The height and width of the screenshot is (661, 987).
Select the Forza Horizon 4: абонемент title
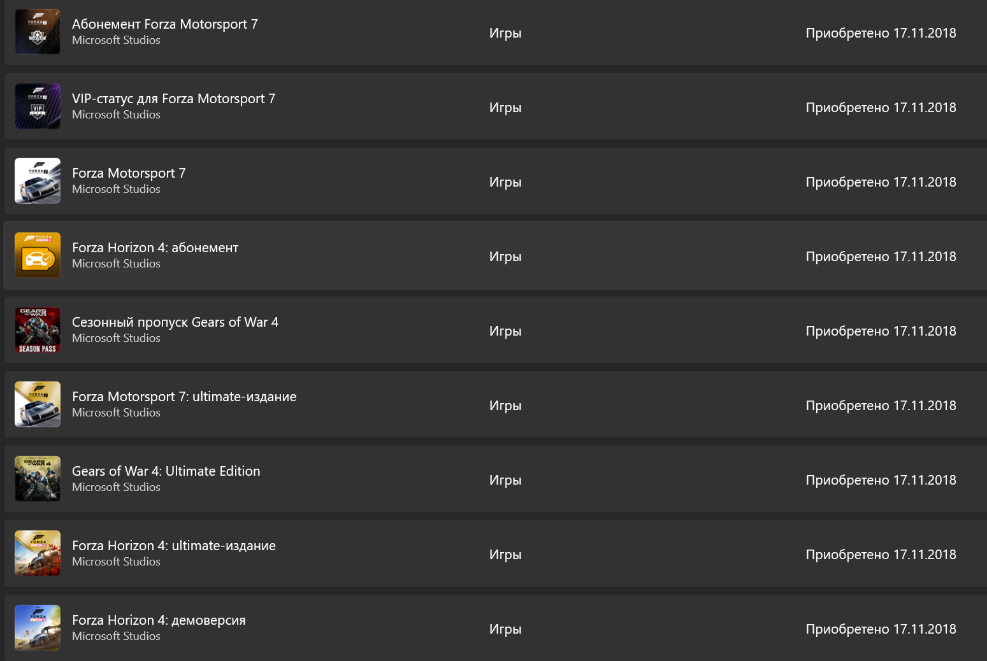point(155,248)
